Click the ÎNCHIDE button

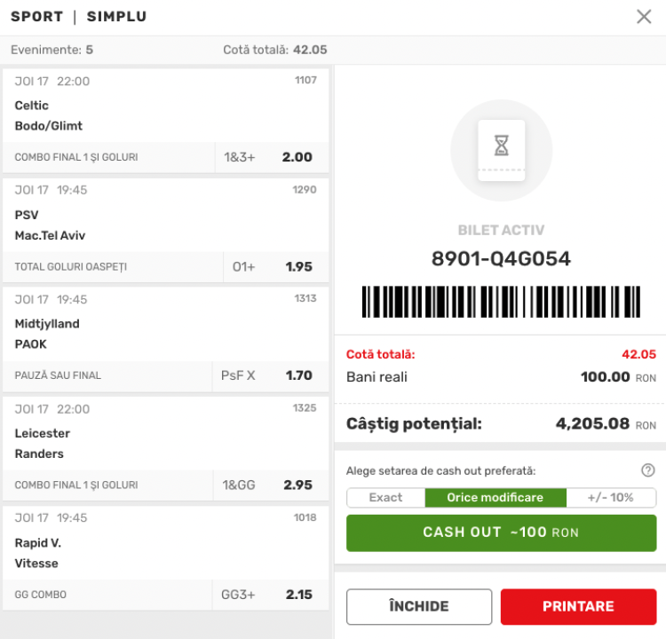point(419,607)
